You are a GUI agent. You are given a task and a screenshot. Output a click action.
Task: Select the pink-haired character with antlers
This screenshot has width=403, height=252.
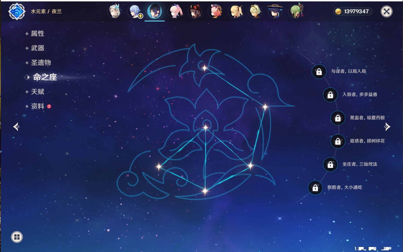[215, 11]
